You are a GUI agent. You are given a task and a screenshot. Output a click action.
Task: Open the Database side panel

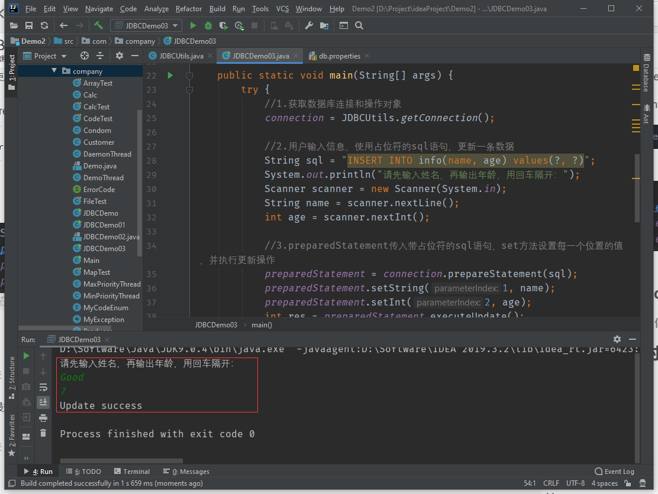coord(646,73)
